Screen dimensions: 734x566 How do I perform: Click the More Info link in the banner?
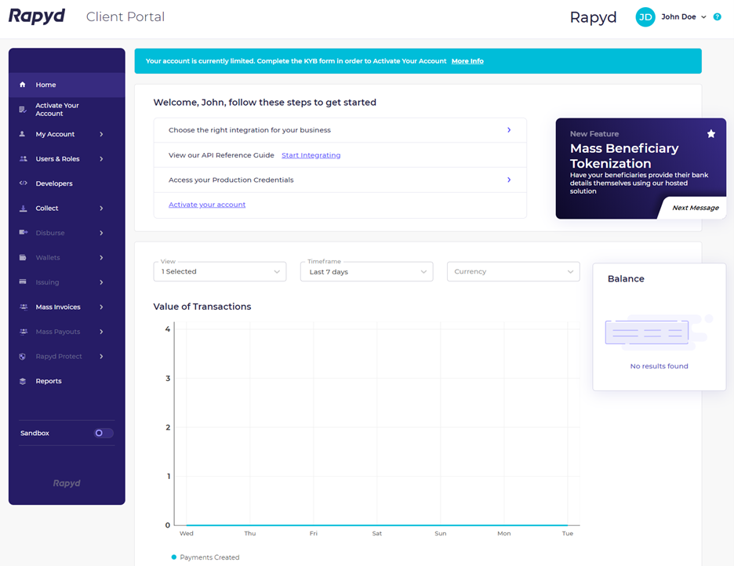click(x=467, y=60)
